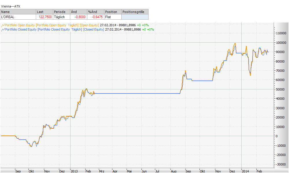The width and height of the screenshot is (289, 173).
Task: Click the Name column header
Action: (x=18, y=12)
